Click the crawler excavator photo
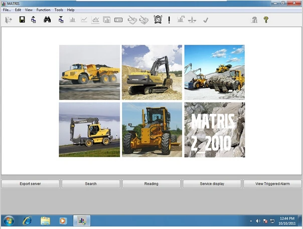The image size is (303, 229). 152,72
